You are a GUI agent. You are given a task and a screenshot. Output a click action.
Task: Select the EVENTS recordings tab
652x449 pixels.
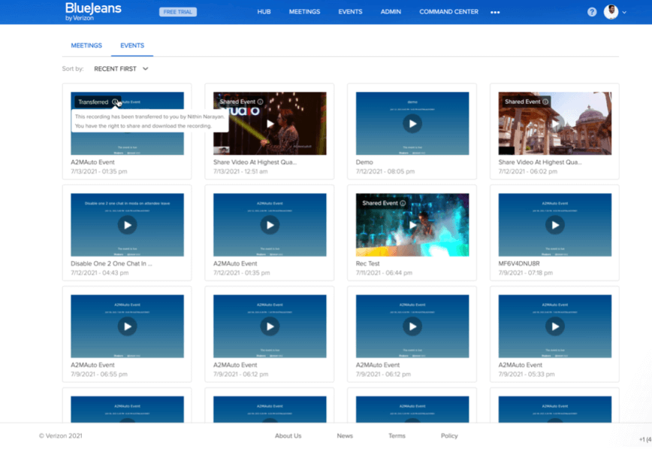[132, 45]
